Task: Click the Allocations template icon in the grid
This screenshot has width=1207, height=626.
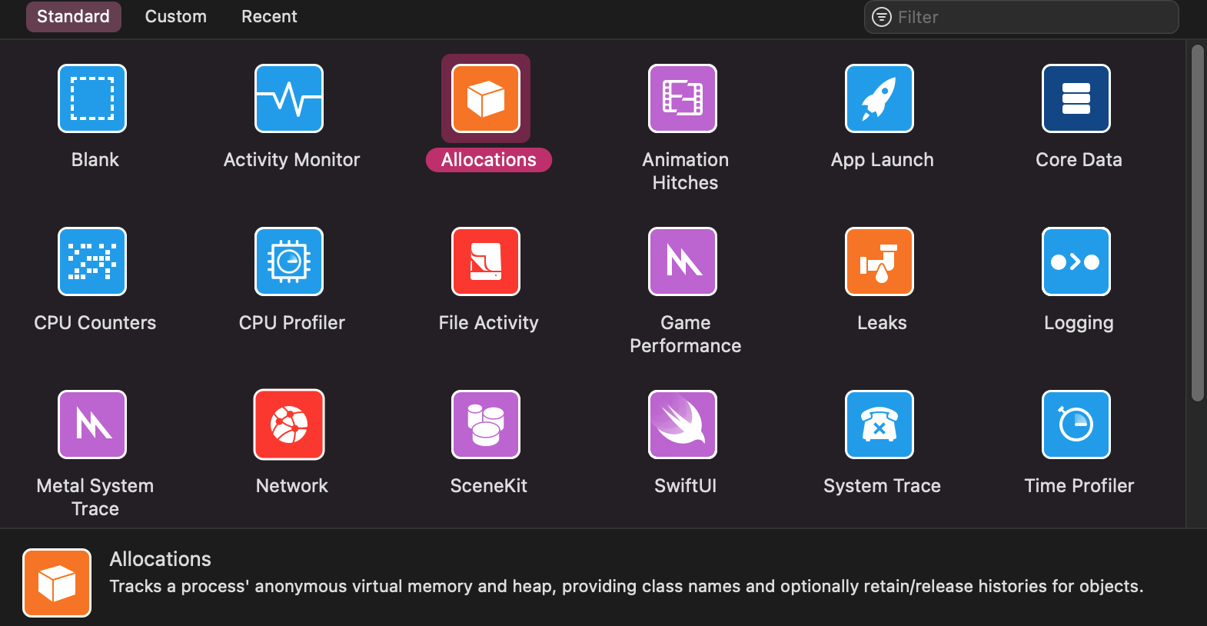Action: tap(486, 98)
